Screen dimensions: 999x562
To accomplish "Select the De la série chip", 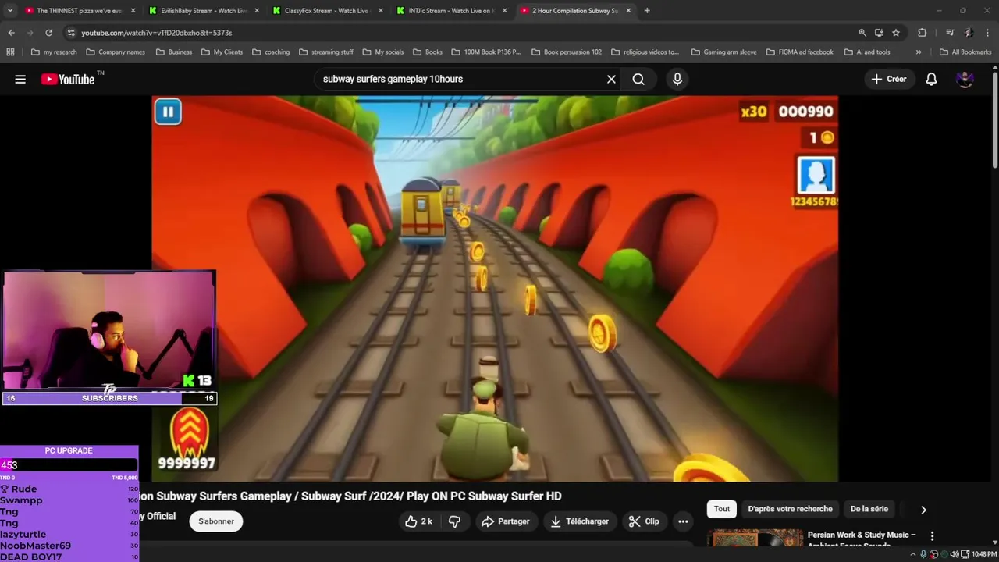I will point(869,509).
